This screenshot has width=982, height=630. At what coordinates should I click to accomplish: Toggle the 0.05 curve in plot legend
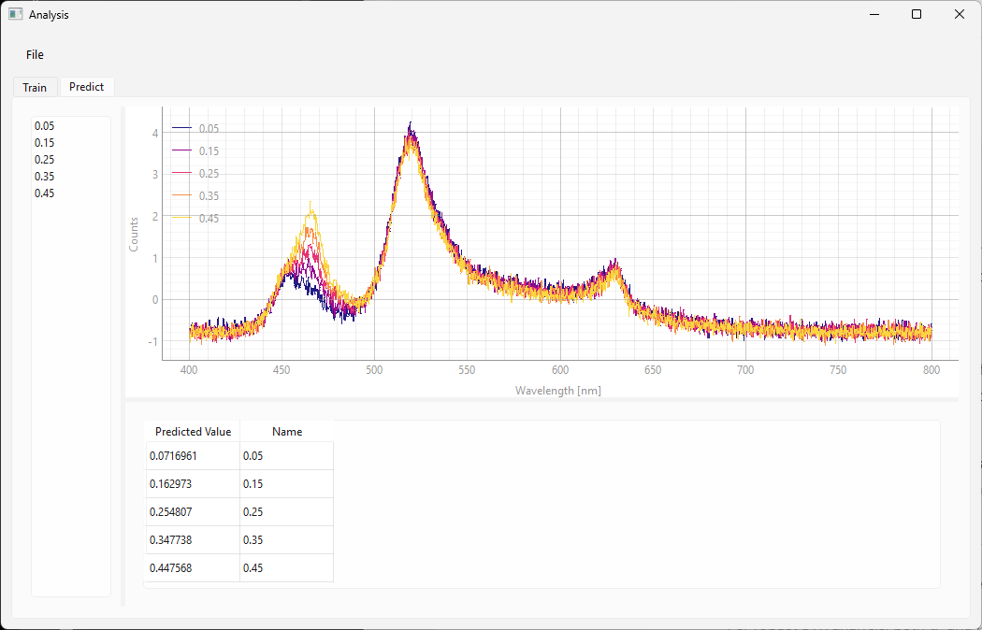[x=209, y=129]
